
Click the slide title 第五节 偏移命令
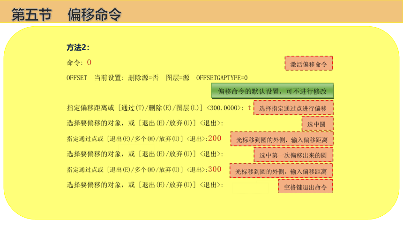pos(67,15)
